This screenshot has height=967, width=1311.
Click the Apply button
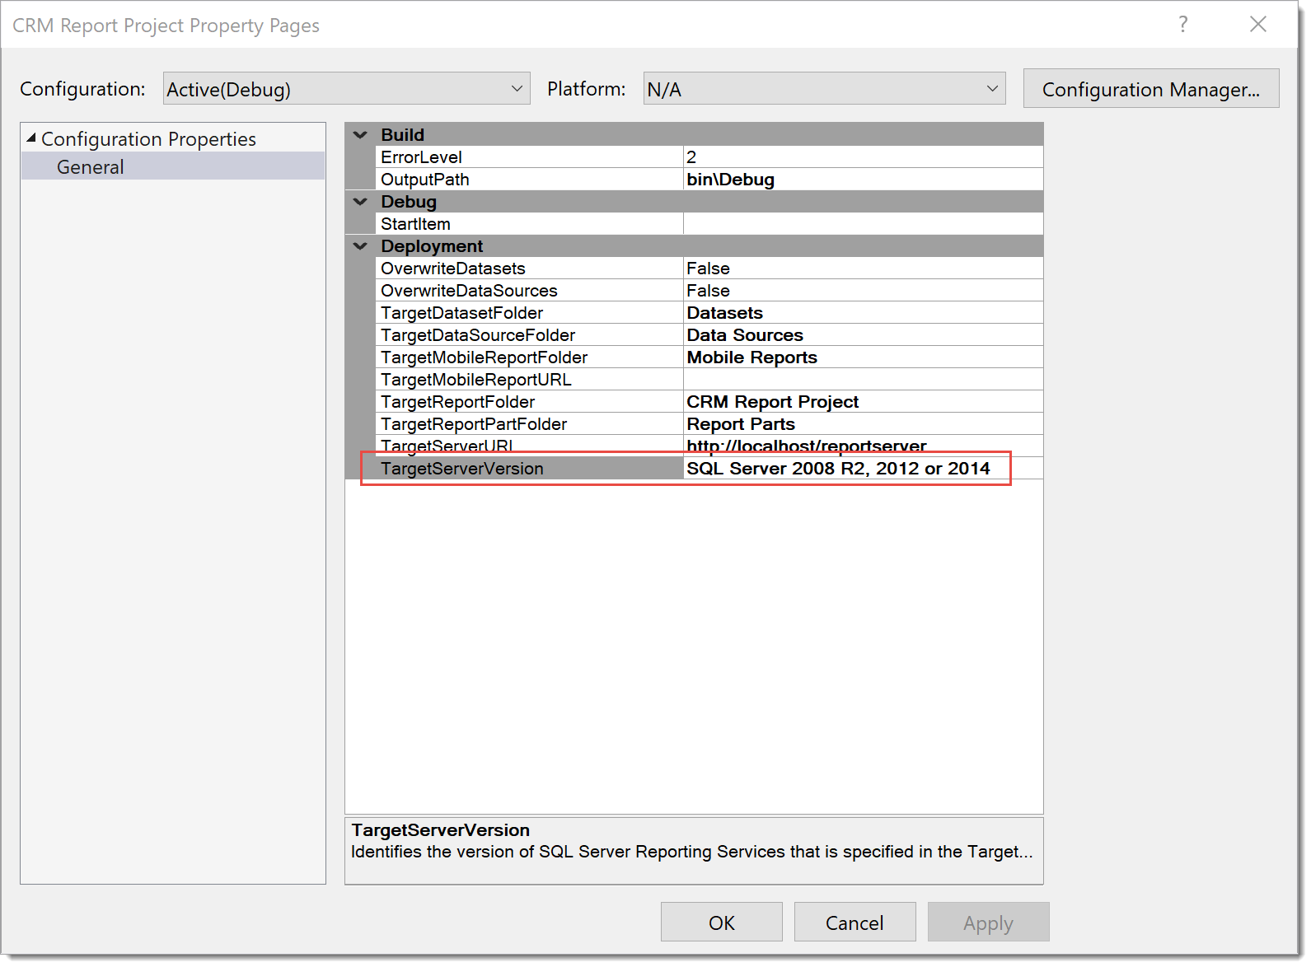coord(988,922)
